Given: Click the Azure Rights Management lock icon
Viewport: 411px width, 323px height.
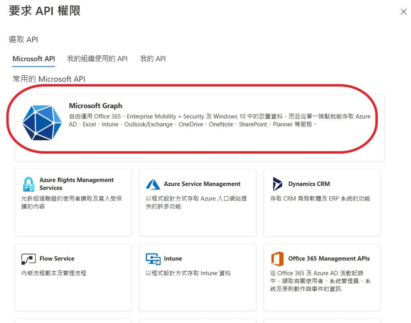Looking at the screenshot, I should [28, 184].
